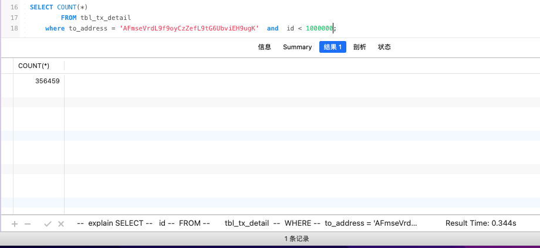
Task: Click the 1000000 value in the query
Action: coord(319,28)
